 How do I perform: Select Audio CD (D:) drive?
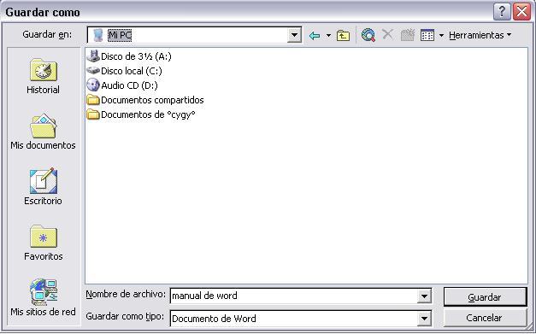tap(122, 85)
